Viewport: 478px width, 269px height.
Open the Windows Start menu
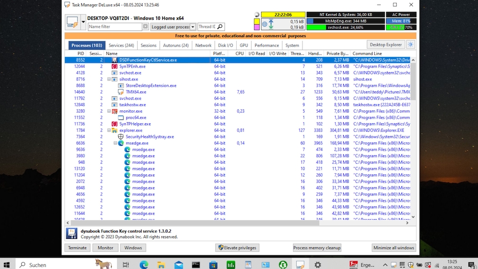pyautogui.click(x=7, y=265)
